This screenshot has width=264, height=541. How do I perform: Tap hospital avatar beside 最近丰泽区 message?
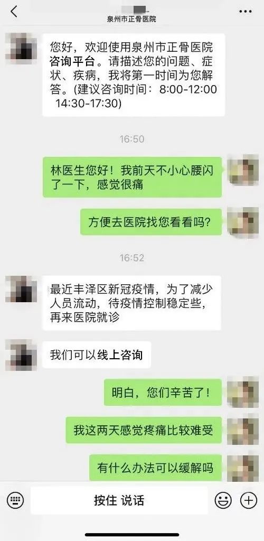click(x=21, y=289)
